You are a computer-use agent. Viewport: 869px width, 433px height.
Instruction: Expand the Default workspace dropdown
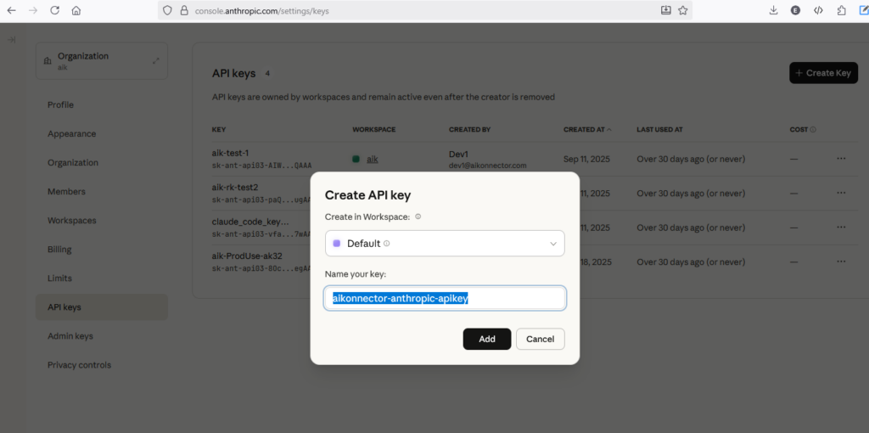point(552,244)
